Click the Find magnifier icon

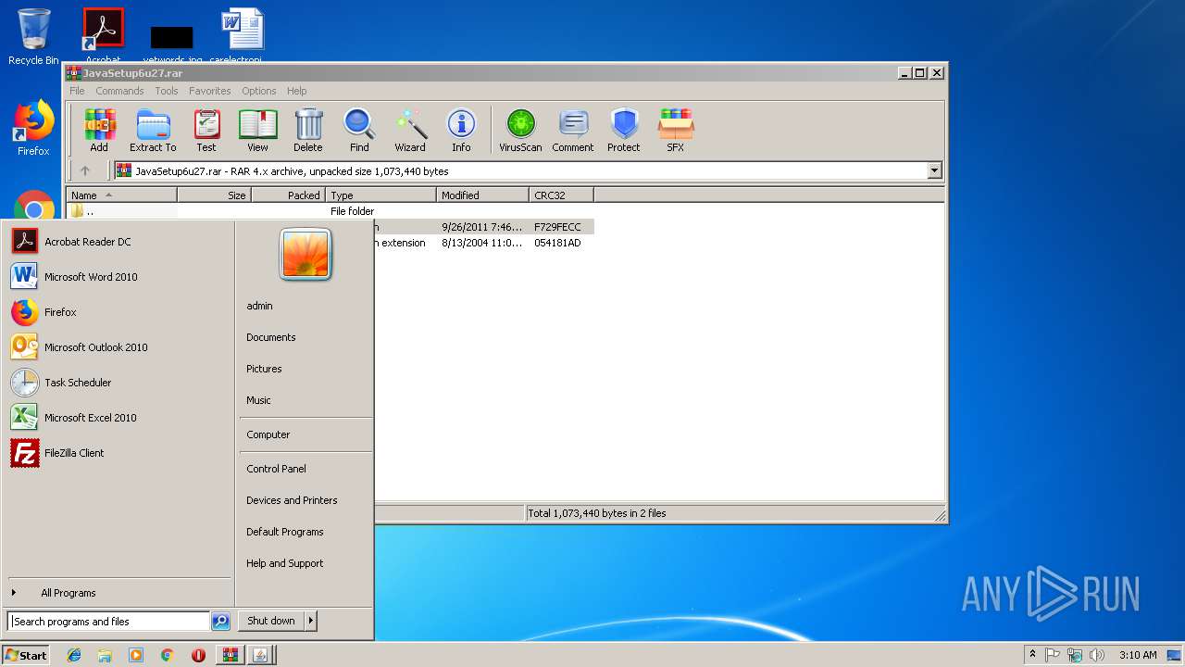pyautogui.click(x=359, y=131)
